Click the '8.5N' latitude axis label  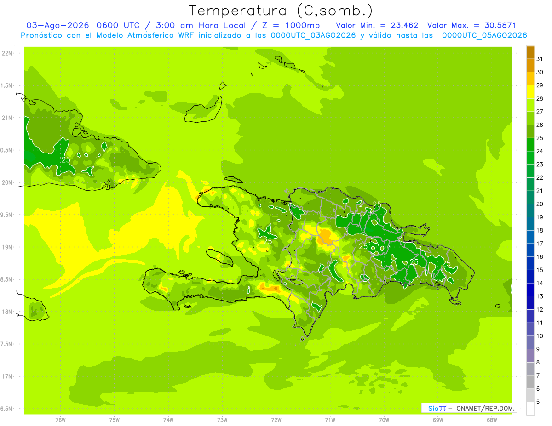(6, 279)
